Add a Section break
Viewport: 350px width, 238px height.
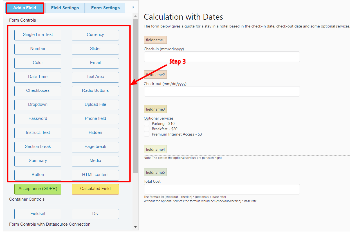pyautogui.click(x=38, y=147)
